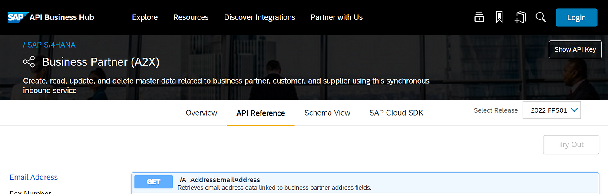
Task: Open the 2022 FPS01 release dropdown
Action: (x=552, y=110)
